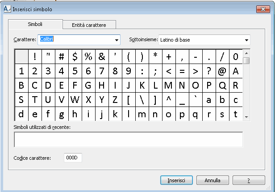This screenshot has width=275, height=192.
Task: Click the Annulla button
Action: pos(212,180)
